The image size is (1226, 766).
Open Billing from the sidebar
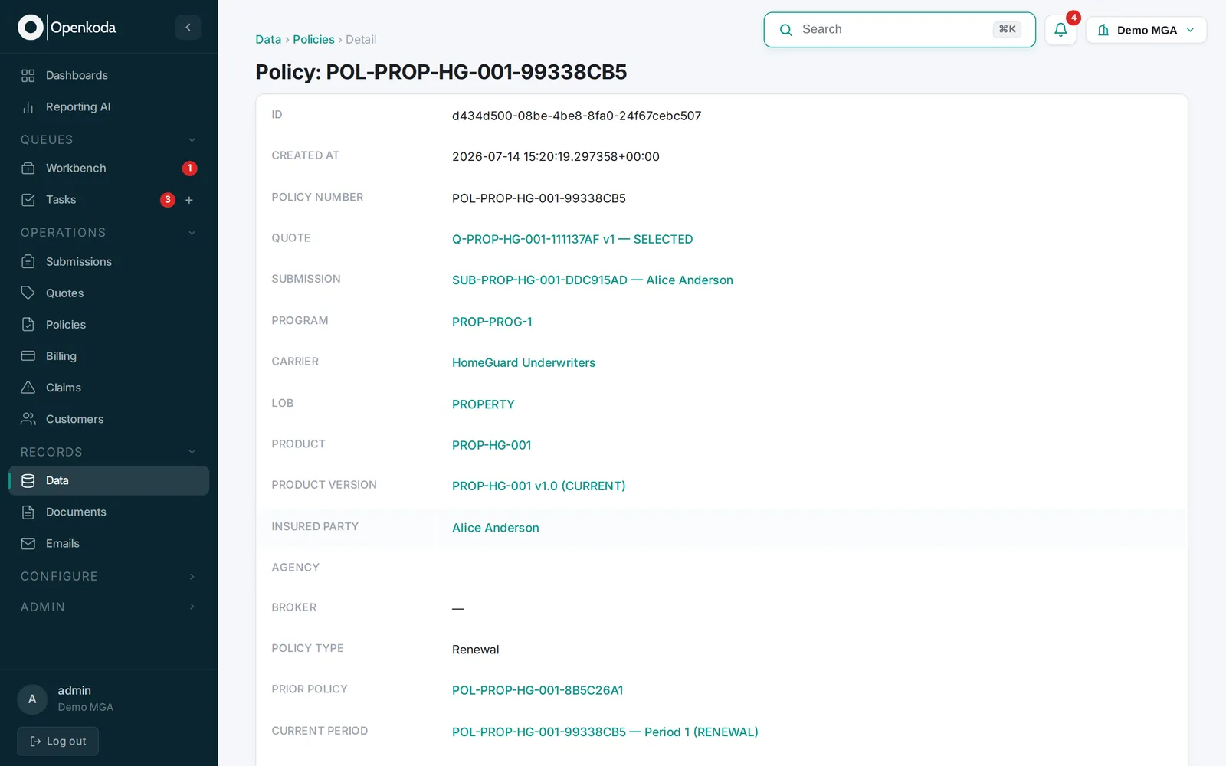109,356
